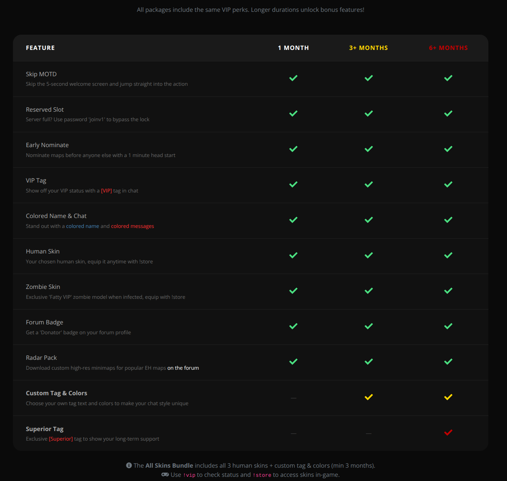Click yellow Custom Tag checkmark under 3+ Months
The image size is (507, 481).
click(368, 397)
